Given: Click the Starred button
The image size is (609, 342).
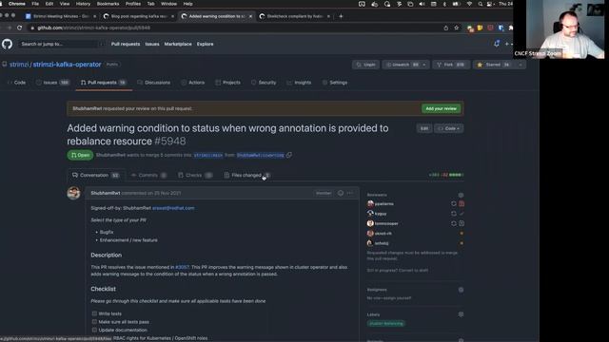Looking at the screenshot, I should pos(493,65).
